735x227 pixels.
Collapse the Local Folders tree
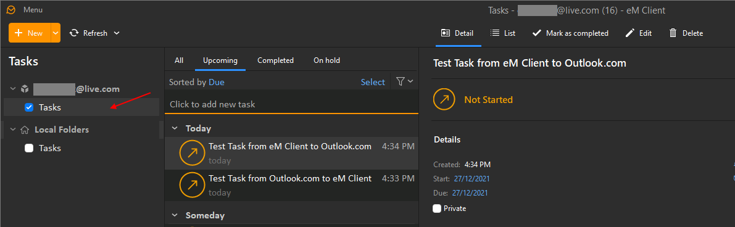coord(13,130)
